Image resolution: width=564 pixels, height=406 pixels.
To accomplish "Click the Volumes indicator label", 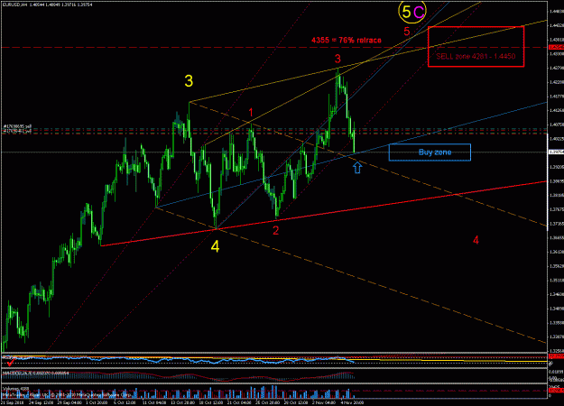I will point(15,388).
